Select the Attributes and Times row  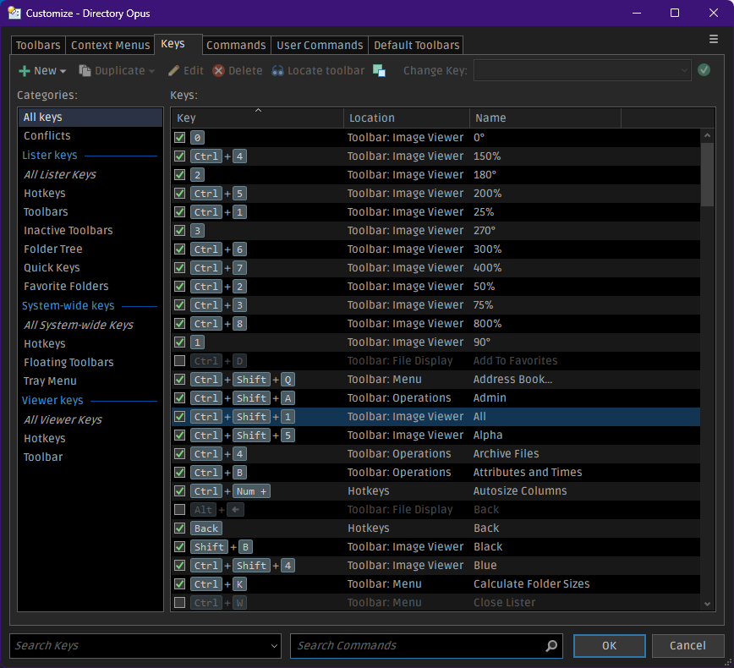point(435,473)
